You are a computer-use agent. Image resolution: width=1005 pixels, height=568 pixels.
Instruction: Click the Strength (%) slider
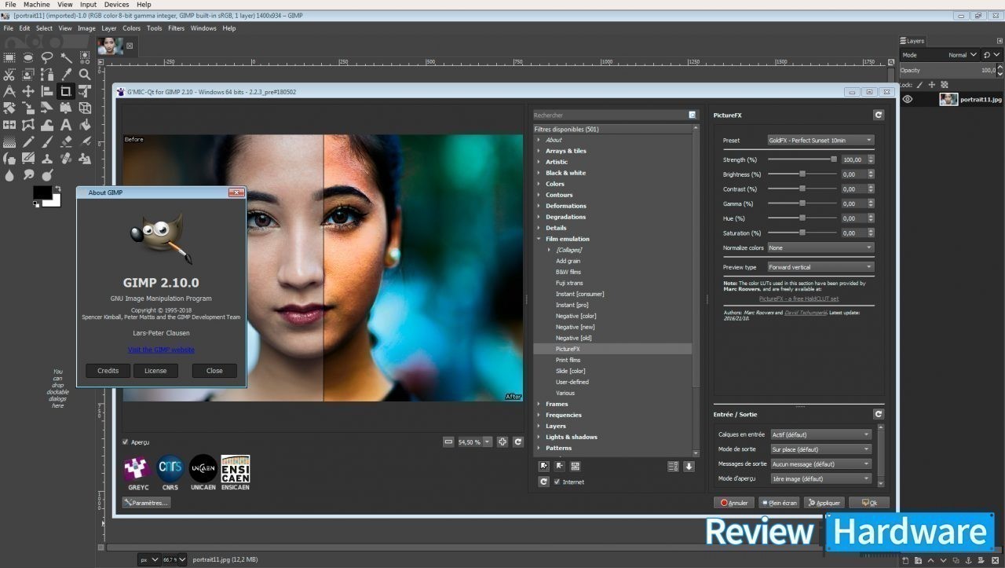tap(802, 159)
